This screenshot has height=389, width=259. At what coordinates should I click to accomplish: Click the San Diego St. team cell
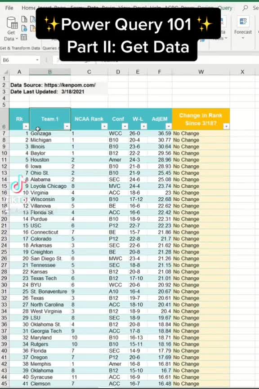(x=50, y=258)
